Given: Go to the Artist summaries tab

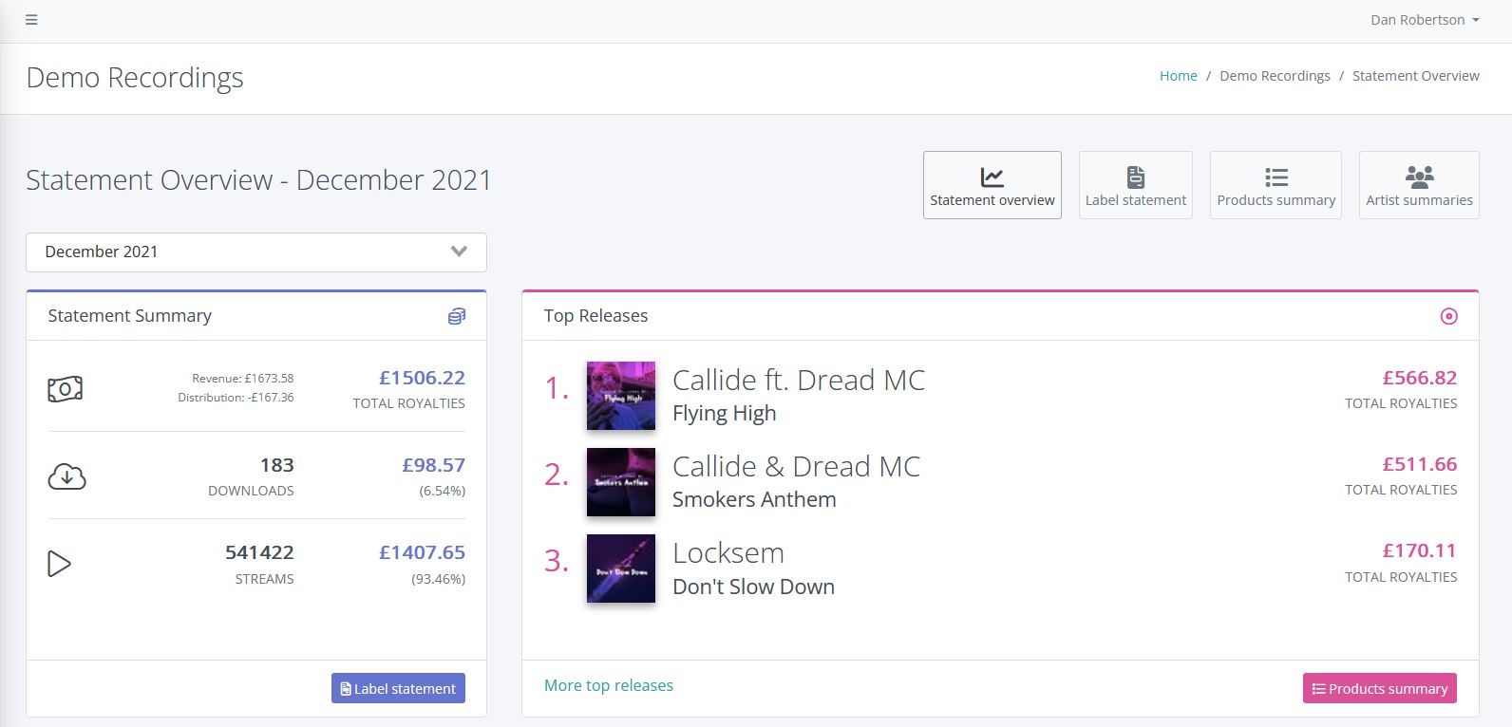Looking at the screenshot, I should pos(1419,185).
